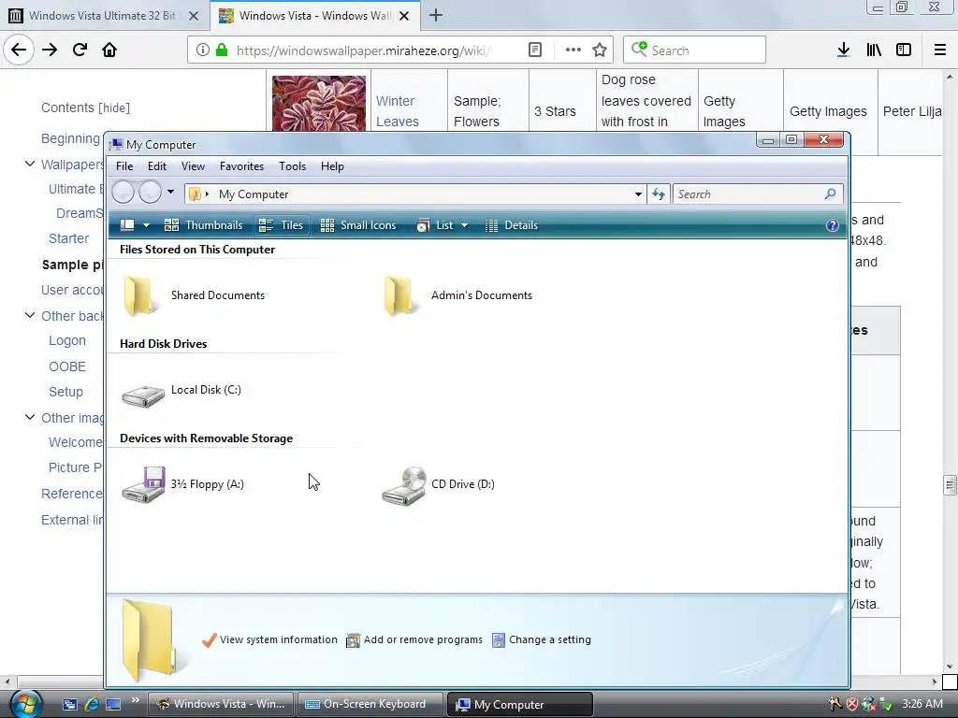This screenshot has width=958, height=718.
Task: Open the layout pane dropdown arrow
Action: 146,225
